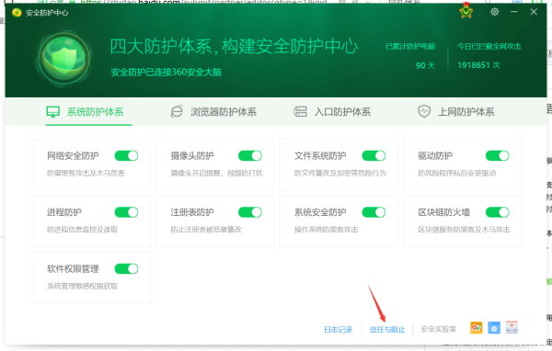Toggle 软件权限管理 switch
Viewport: 552px width, 351px height.
pos(126,269)
